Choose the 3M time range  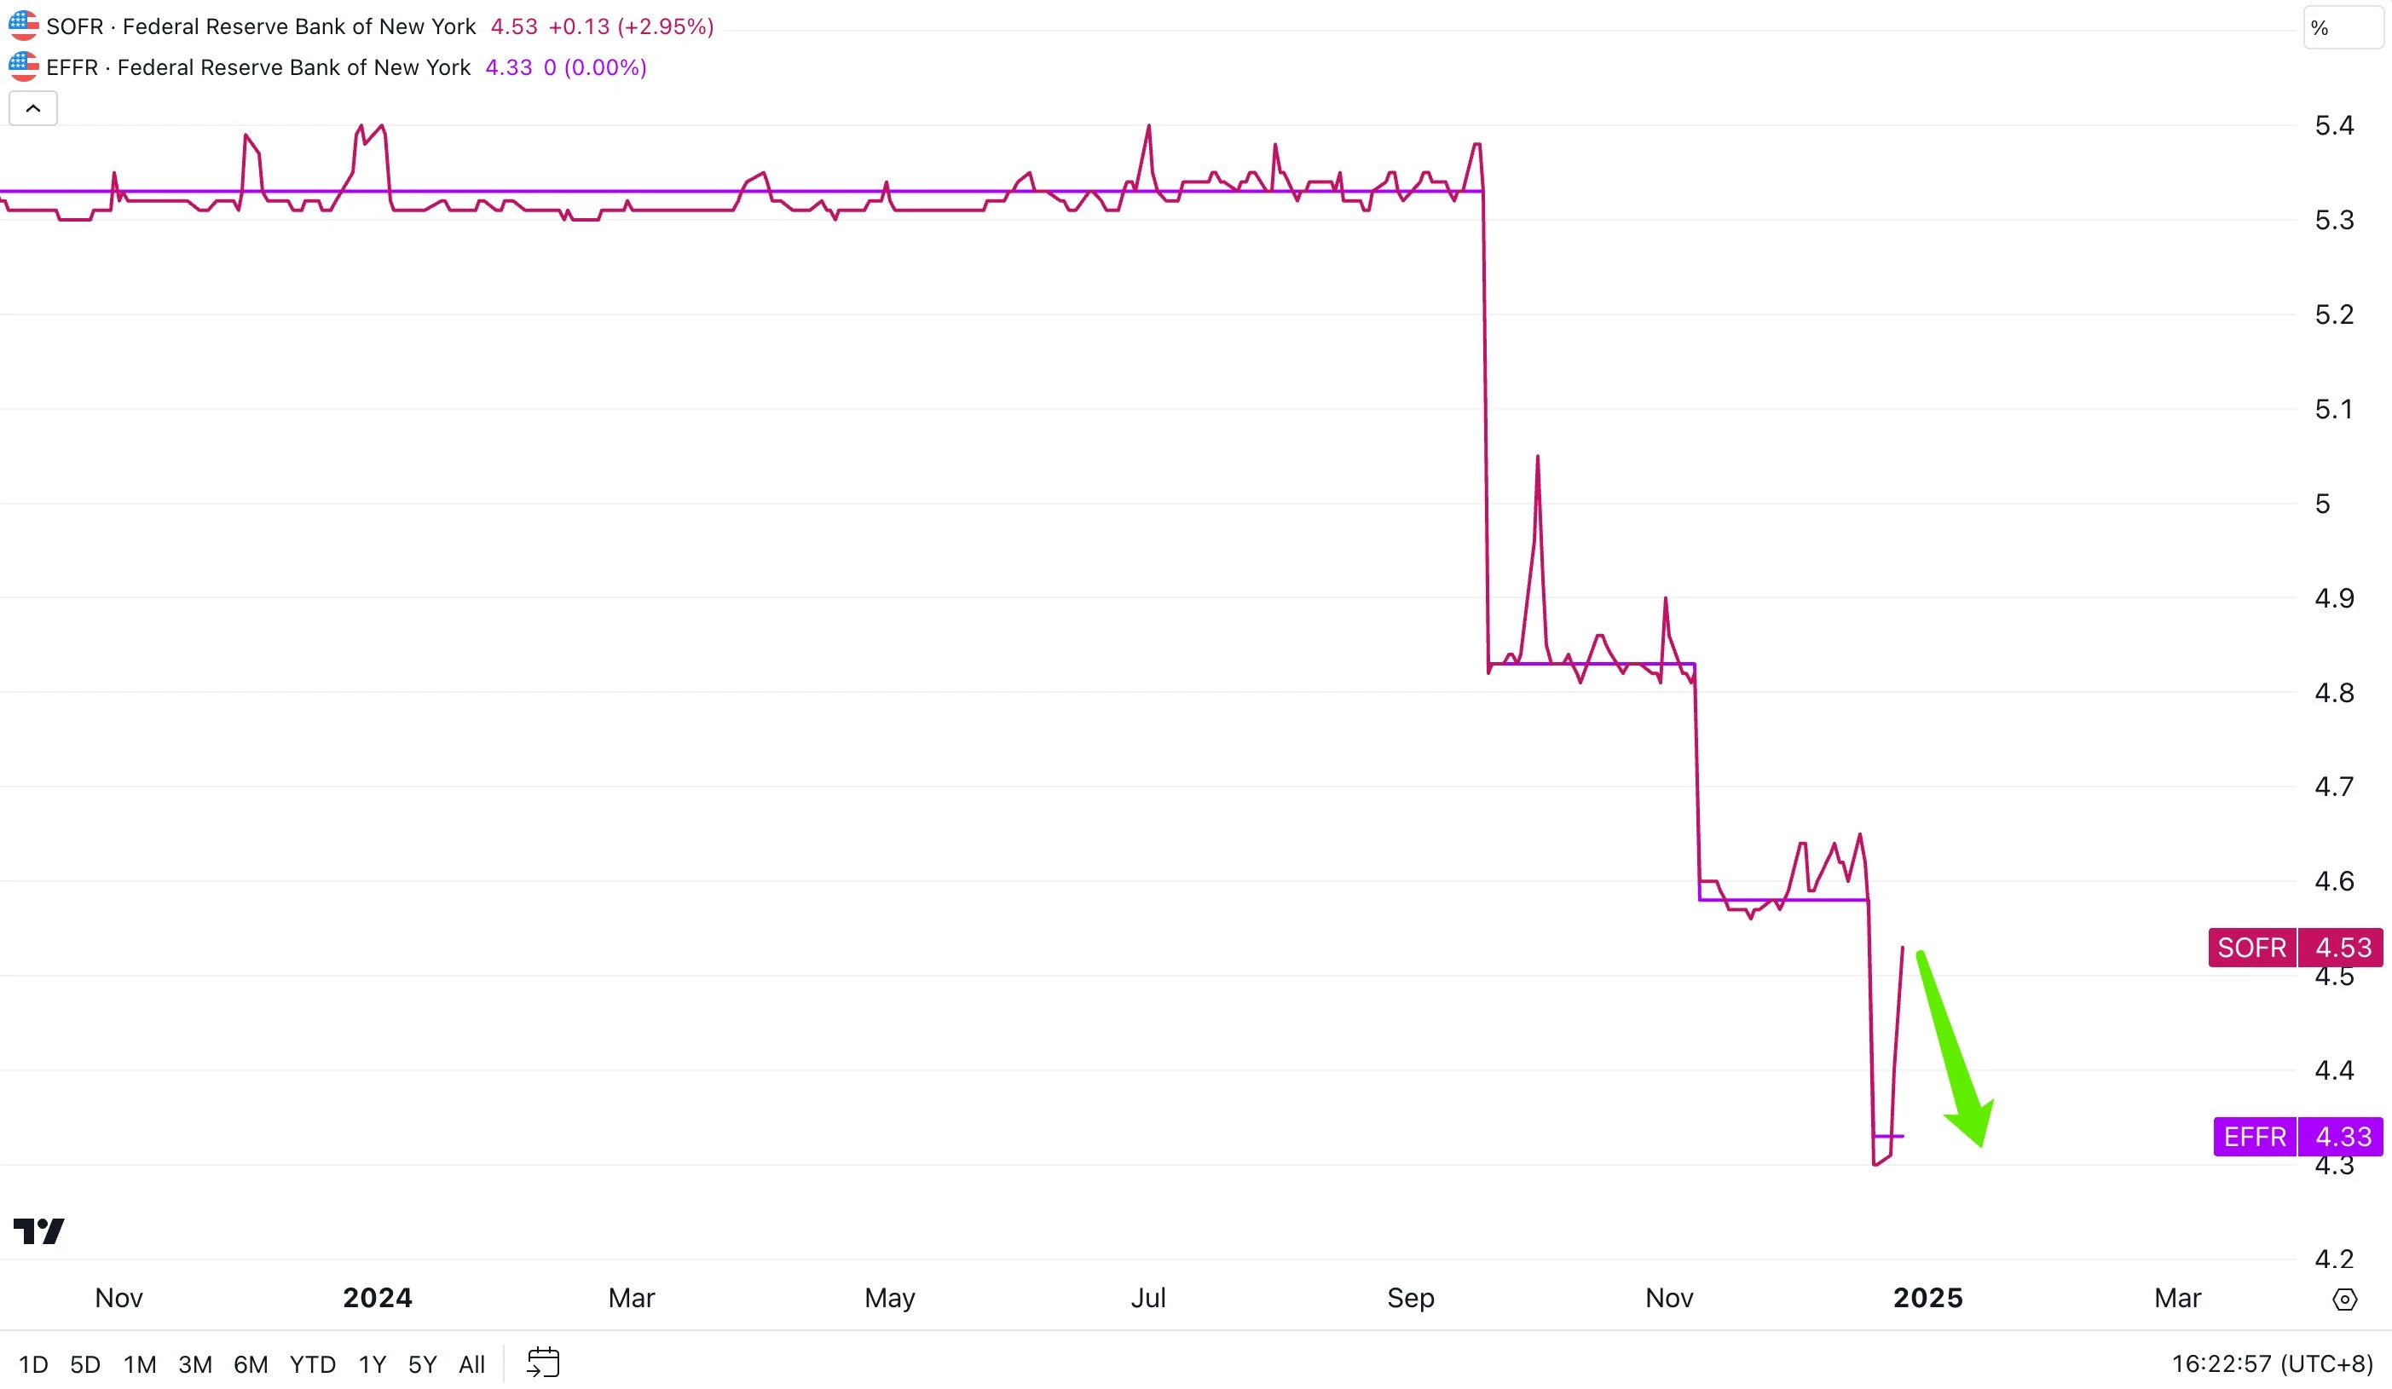coord(194,1364)
